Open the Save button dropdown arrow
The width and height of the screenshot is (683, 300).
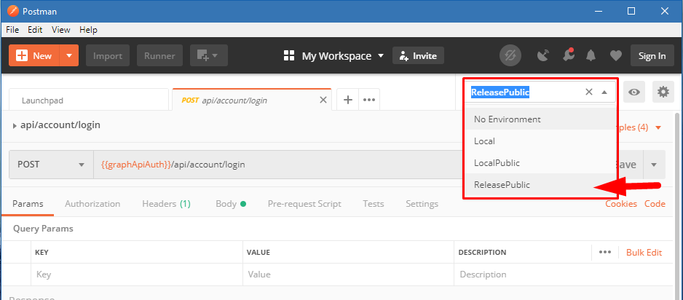click(654, 165)
